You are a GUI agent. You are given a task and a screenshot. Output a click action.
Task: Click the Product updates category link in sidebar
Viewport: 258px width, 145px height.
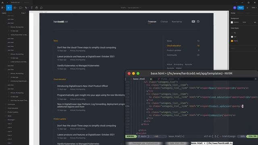pyautogui.click(x=174, y=50)
